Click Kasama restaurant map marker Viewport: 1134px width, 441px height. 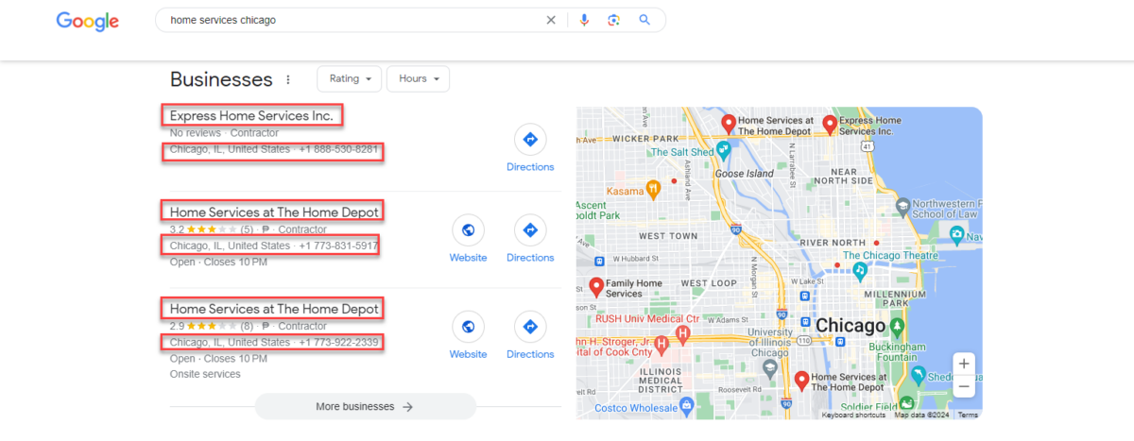(652, 189)
